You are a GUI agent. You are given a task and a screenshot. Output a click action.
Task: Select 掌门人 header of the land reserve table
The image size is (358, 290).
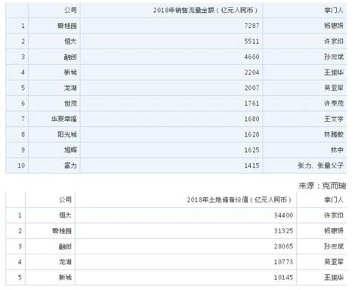click(334, 200)
